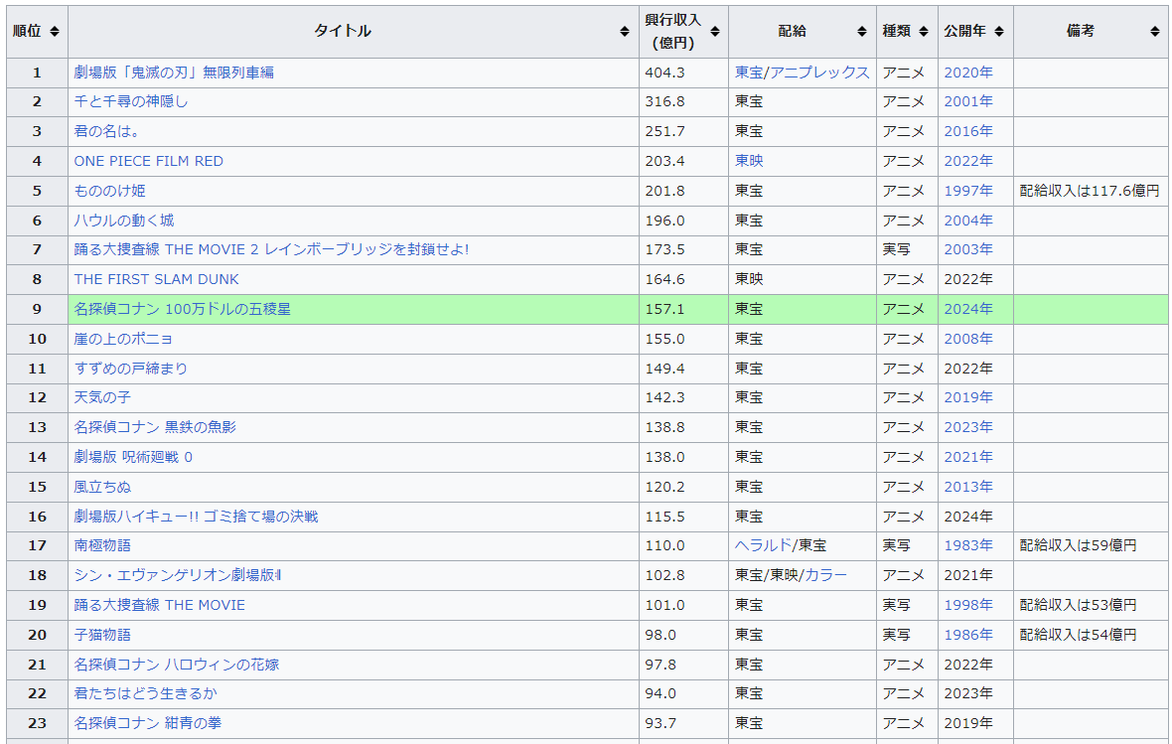This screenshot has height=744, width=1172.
Task: Open the 東映 distributor link for ONE PIECE
Action: pos(749,161)
